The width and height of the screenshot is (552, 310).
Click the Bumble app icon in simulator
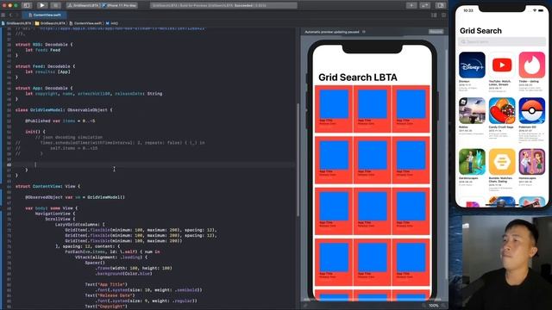click(502, 162)
